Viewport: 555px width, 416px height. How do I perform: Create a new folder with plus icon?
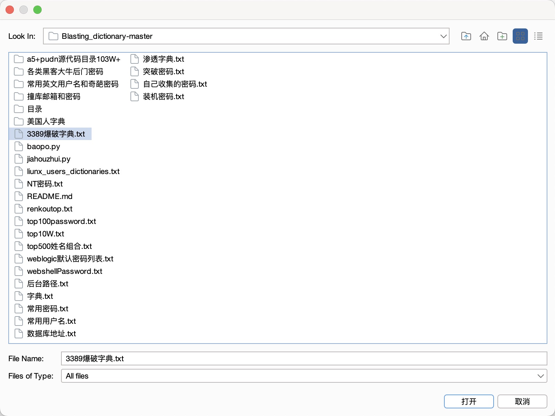click(x=502, y=36)
